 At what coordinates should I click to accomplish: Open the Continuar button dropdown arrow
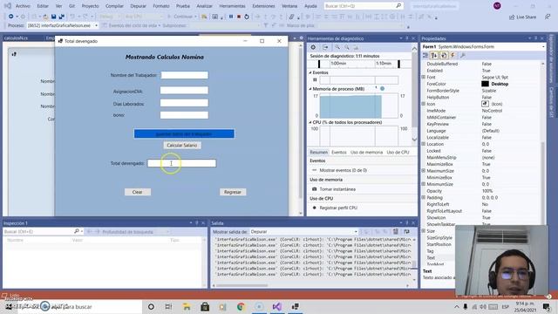click(195, 17)
